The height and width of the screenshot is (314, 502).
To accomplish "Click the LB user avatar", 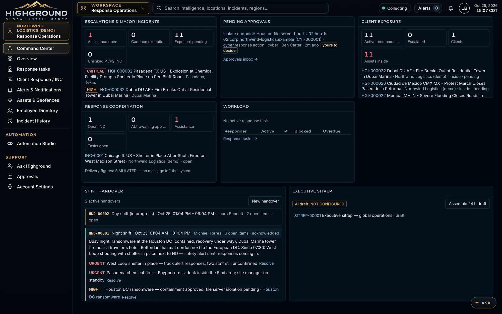I will click(x=464, y=8).
